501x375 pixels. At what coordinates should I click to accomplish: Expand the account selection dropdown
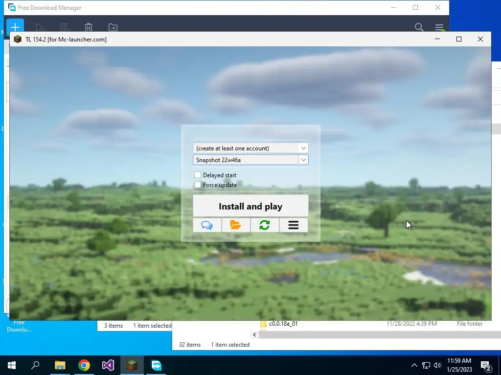pos(303,148)
